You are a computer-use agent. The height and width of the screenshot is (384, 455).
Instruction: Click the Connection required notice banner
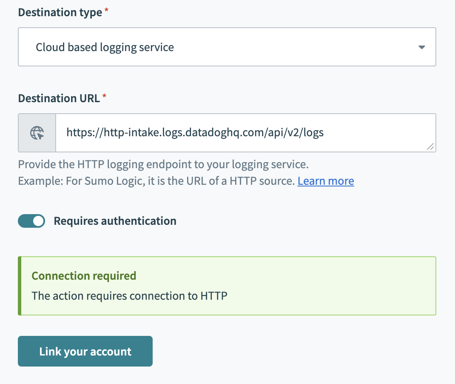point(227,285)
